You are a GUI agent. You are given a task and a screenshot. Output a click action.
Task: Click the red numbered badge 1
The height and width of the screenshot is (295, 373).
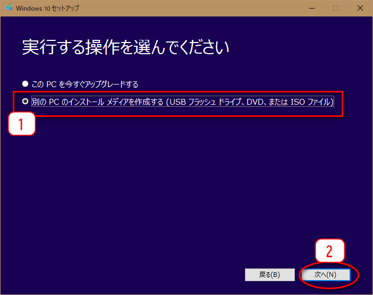click(22, 124)
